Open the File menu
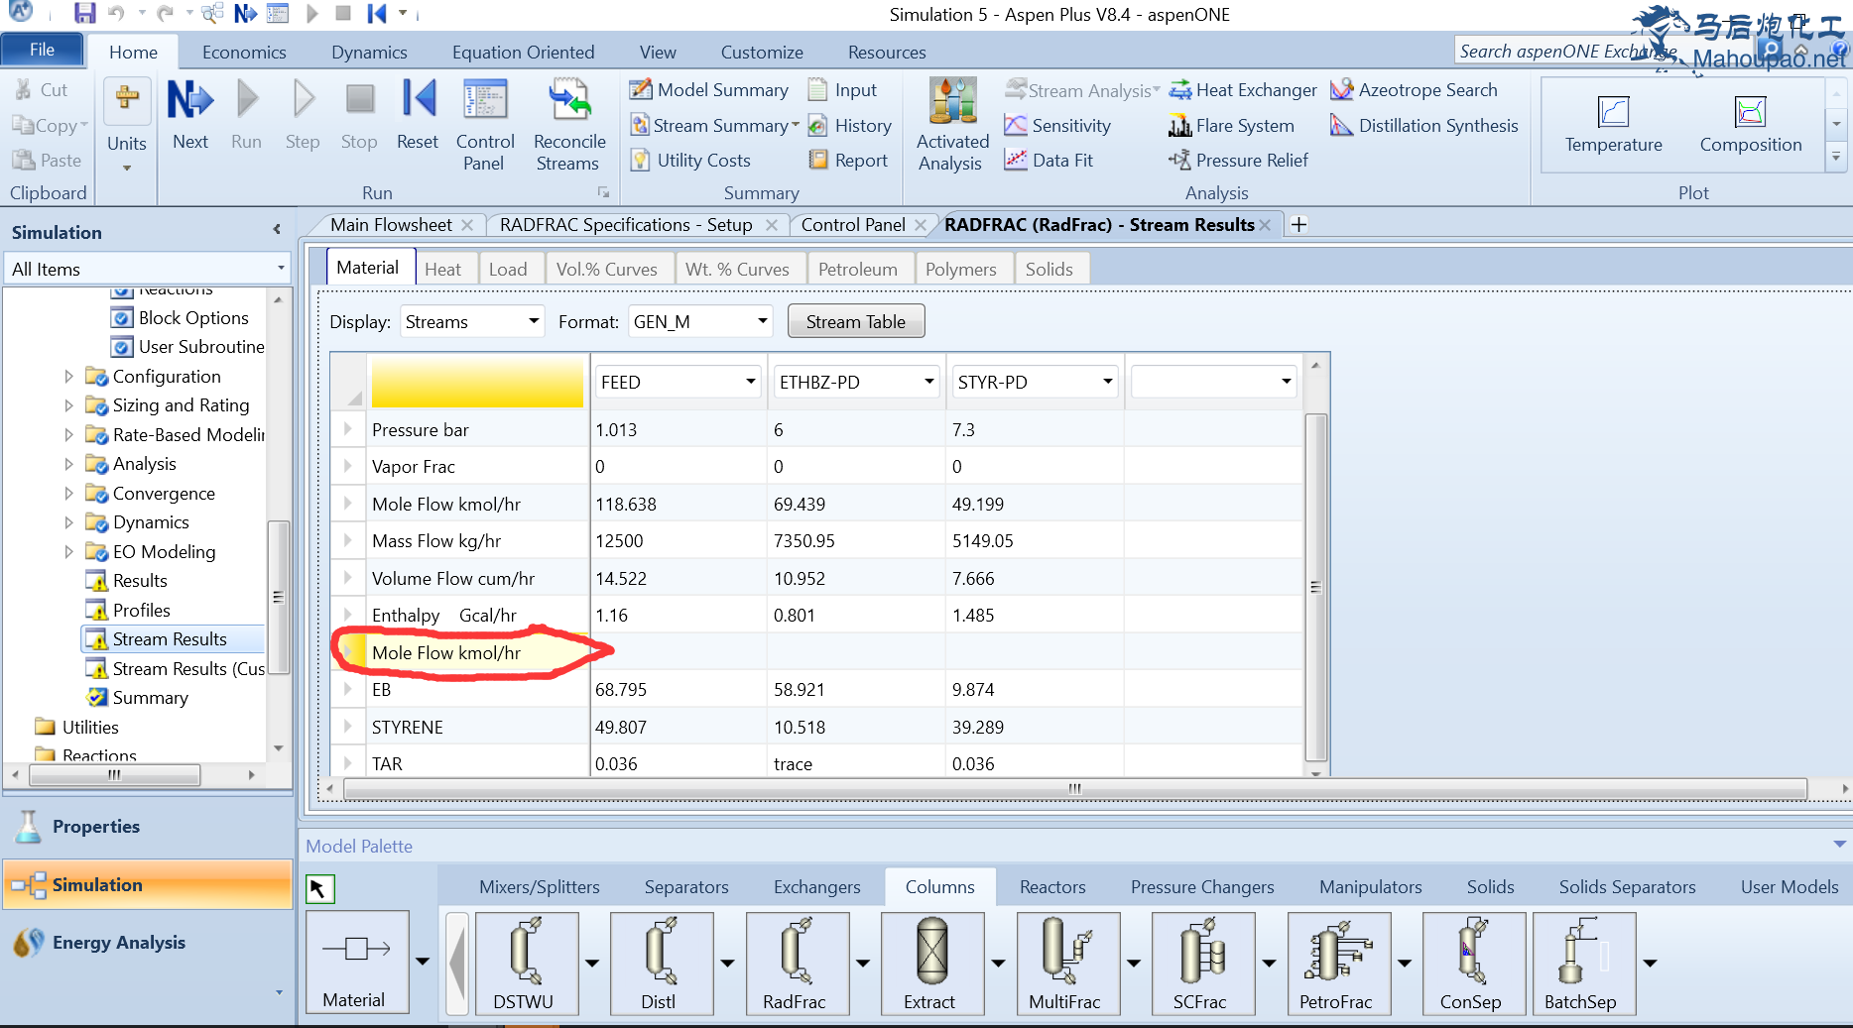Screen dimensions: 1853x1028 pyautogui.click(x=42, y=50)
